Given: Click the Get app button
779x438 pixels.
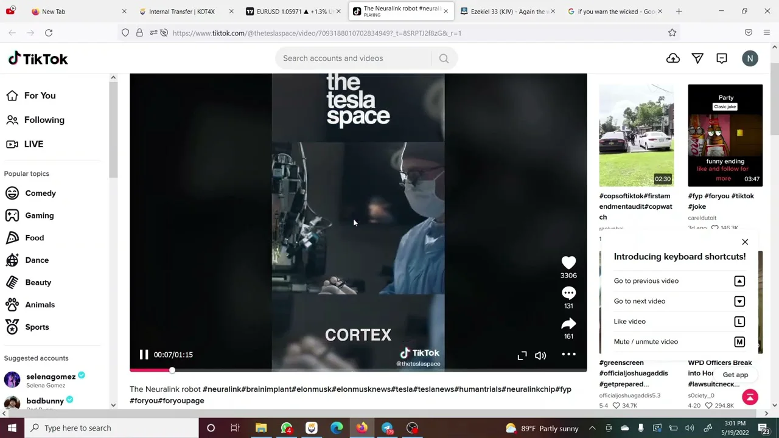Looking at the screenshot, I should [735, 375].
